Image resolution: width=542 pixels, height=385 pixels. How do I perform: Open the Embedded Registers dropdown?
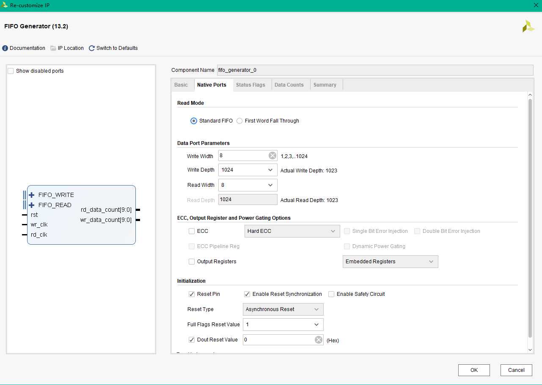click(391, 262)
